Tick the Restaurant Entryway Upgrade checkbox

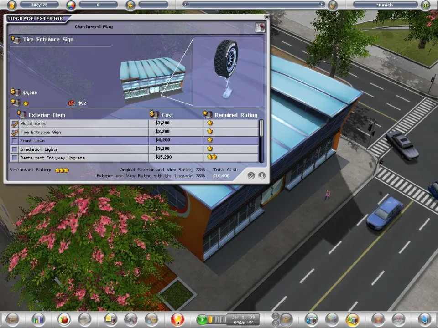click(x=15, y=158)
